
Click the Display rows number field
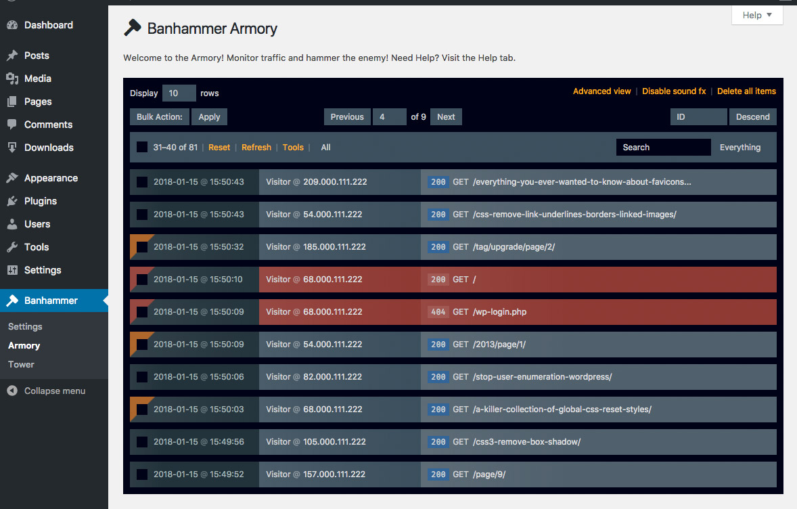(179, 93)
